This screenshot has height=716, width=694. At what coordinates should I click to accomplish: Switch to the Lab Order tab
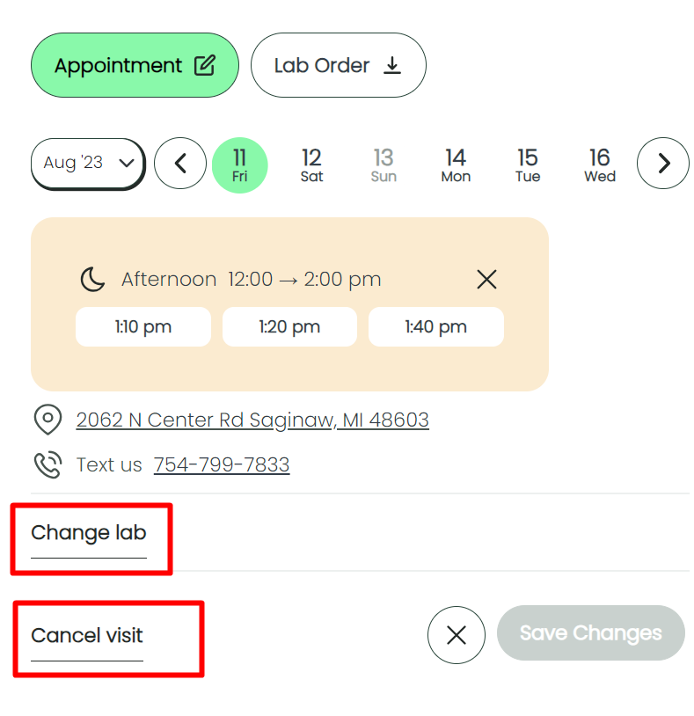[338, 65]
